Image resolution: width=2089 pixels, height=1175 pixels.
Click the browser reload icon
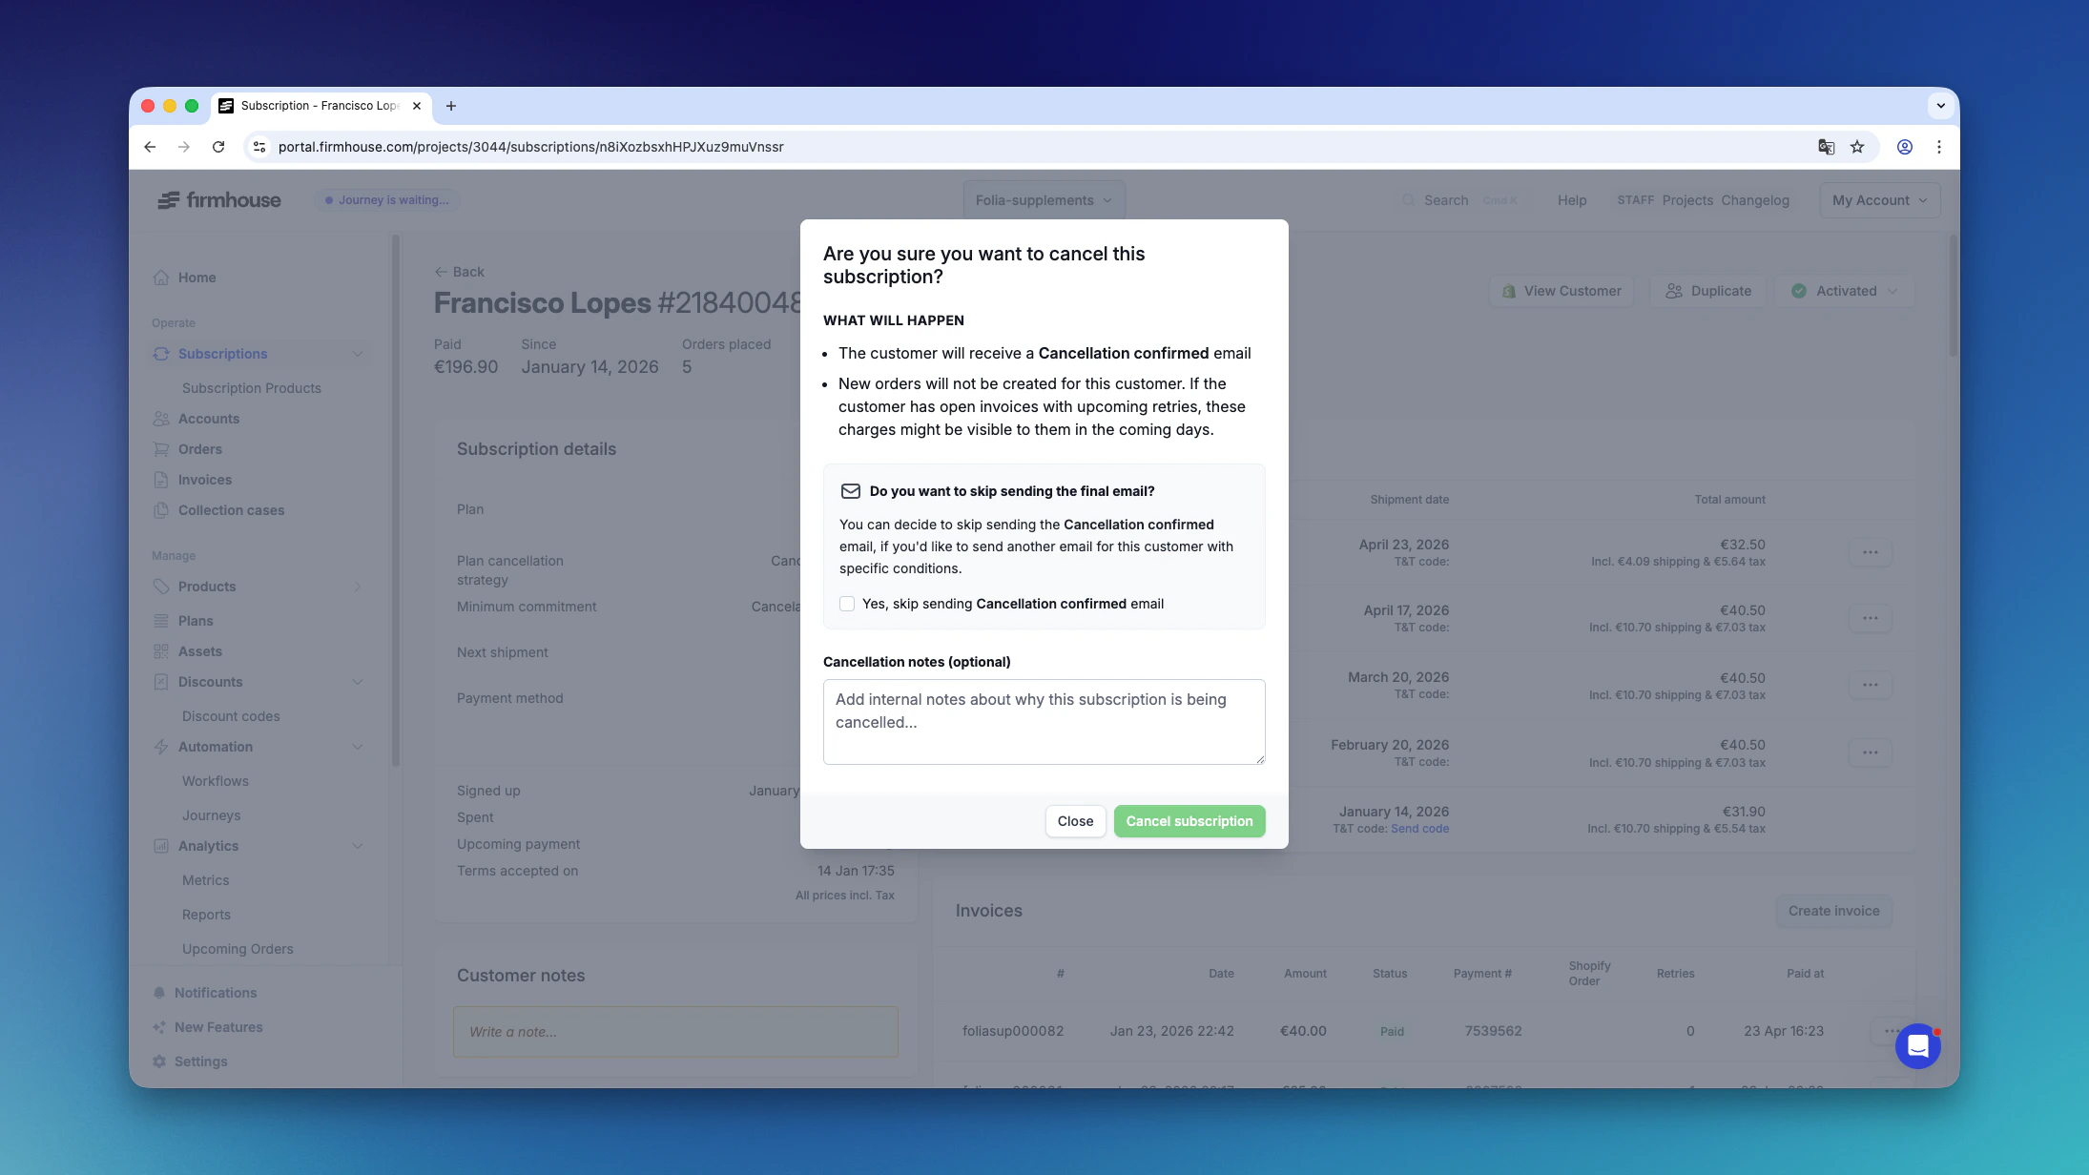point(218,147)
